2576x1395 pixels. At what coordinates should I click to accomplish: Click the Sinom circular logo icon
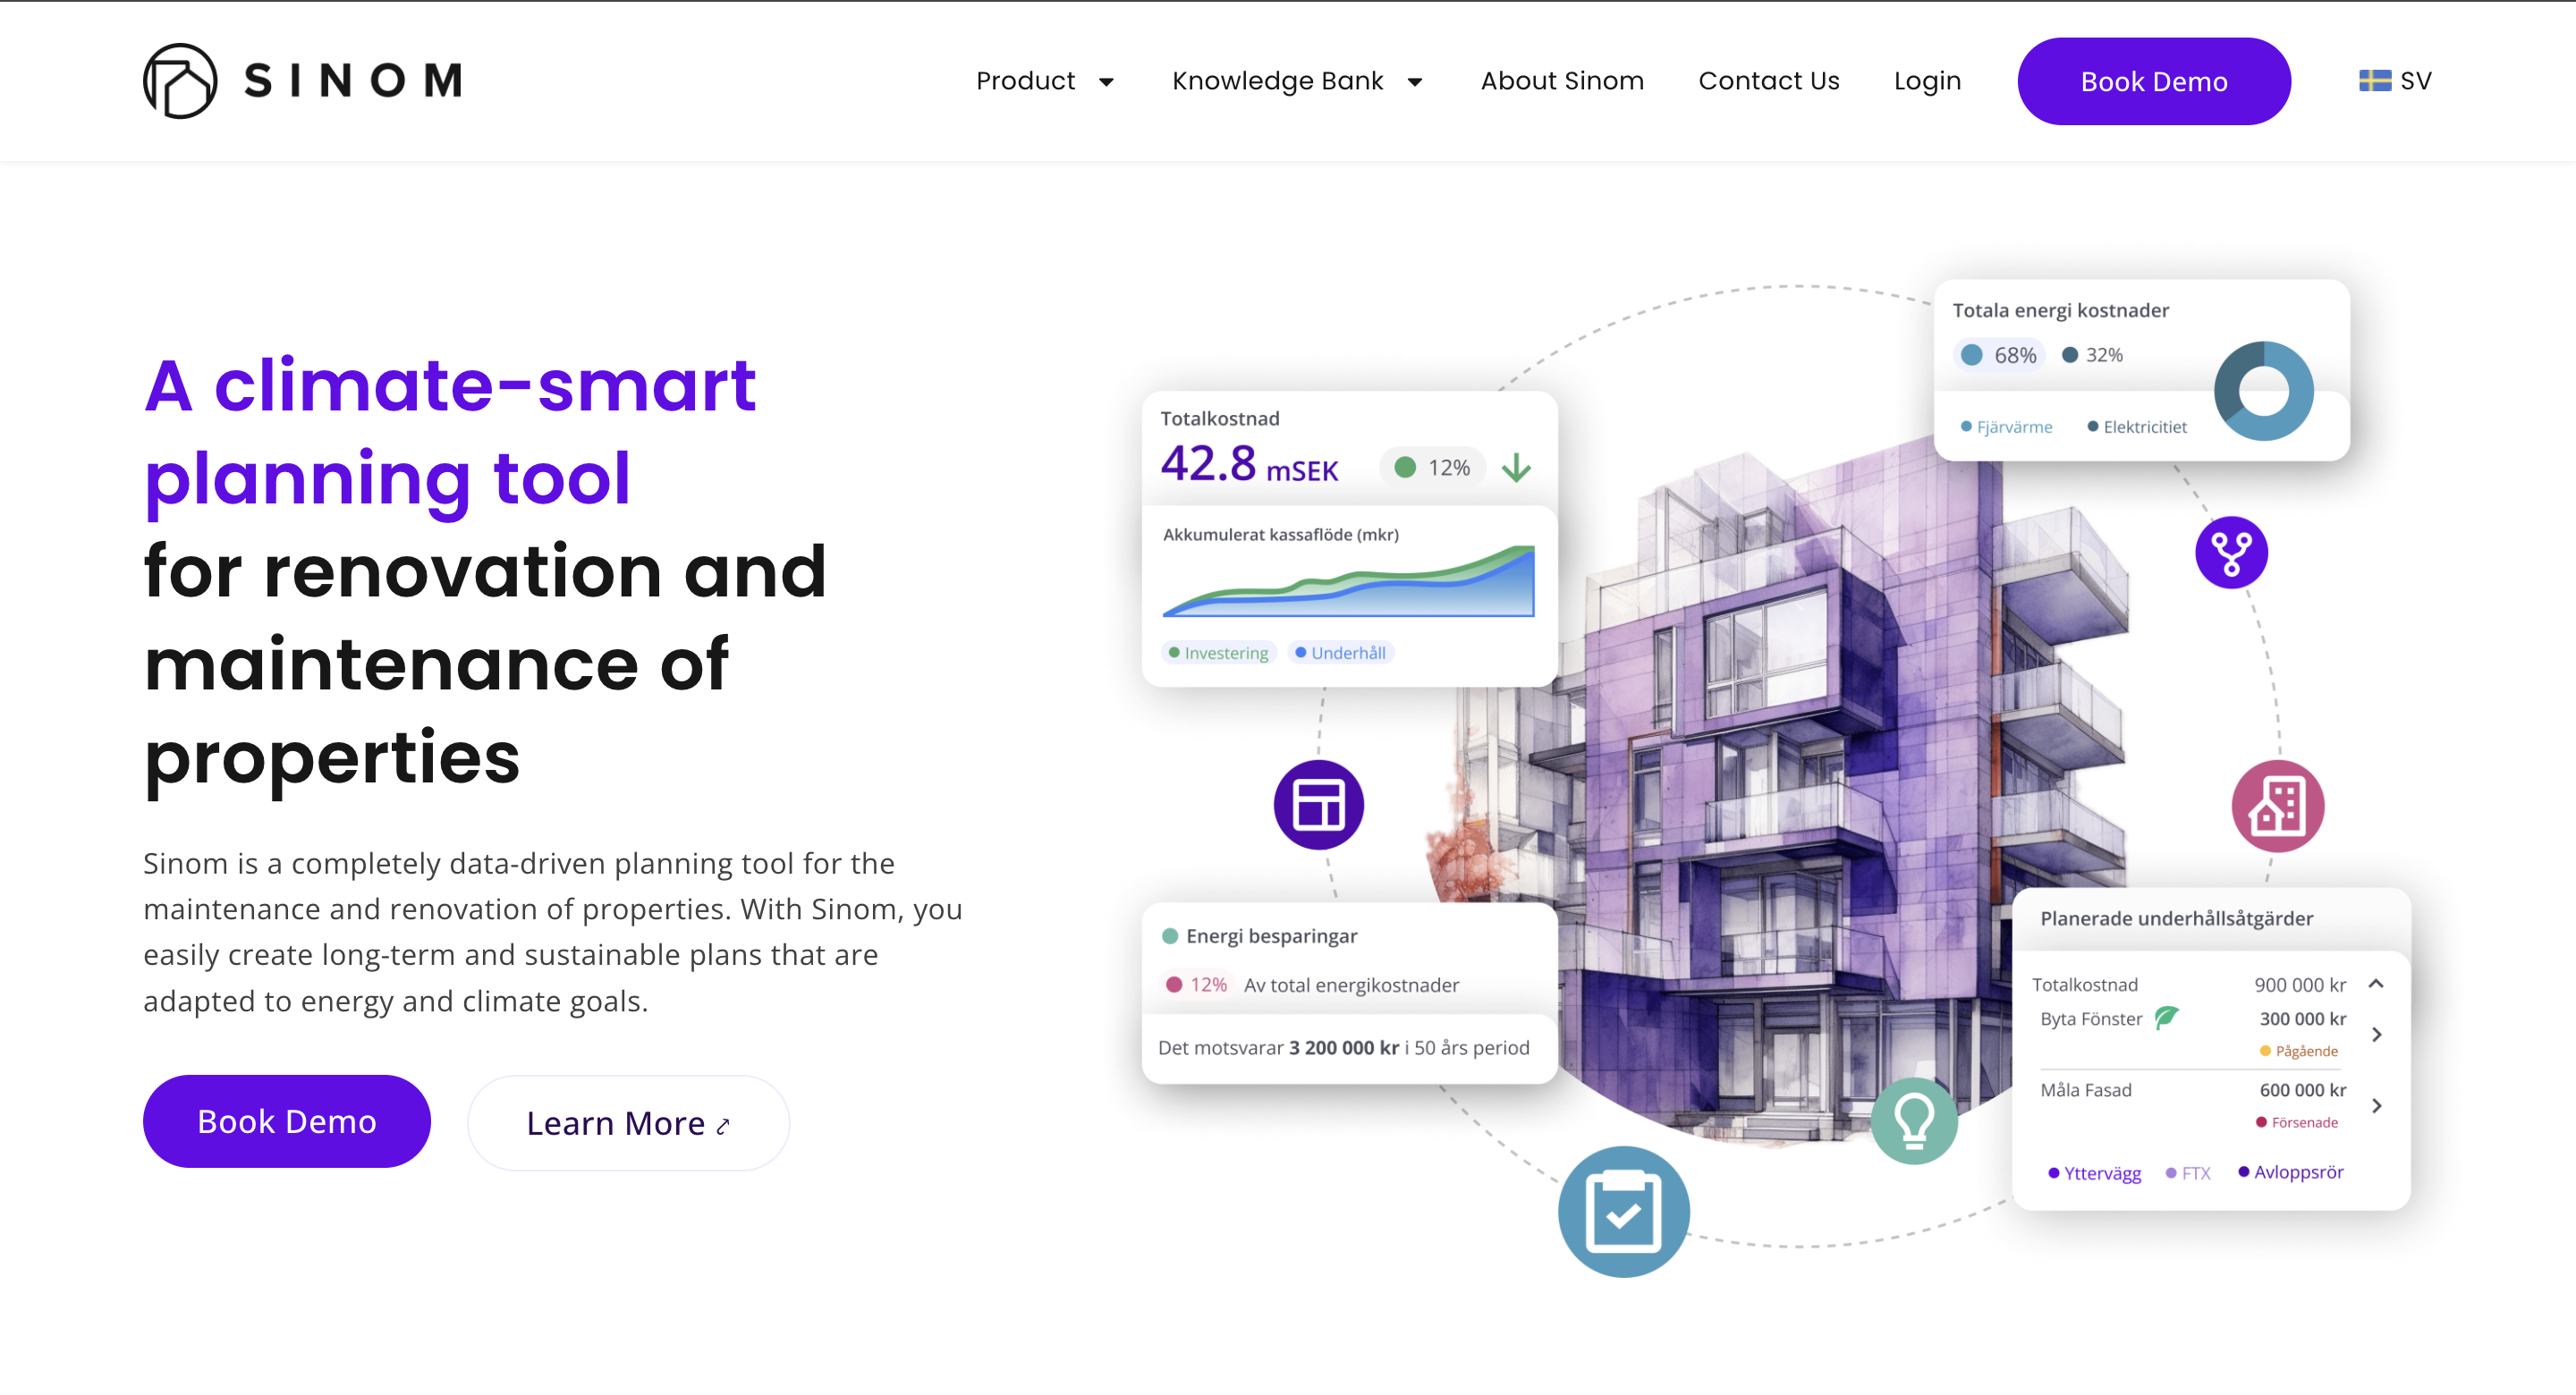[180, 81]
